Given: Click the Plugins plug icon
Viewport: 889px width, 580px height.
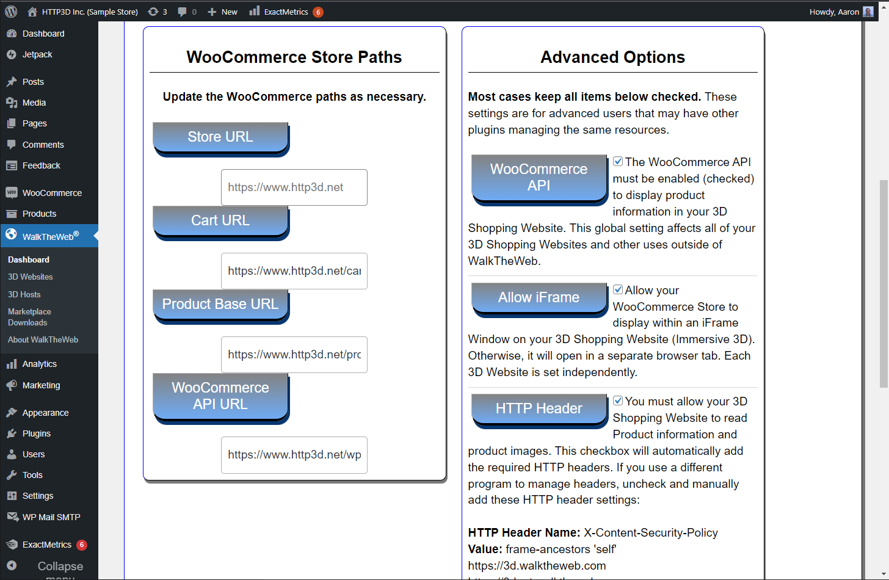Looking at the screenshot, I should coord(12,433).
